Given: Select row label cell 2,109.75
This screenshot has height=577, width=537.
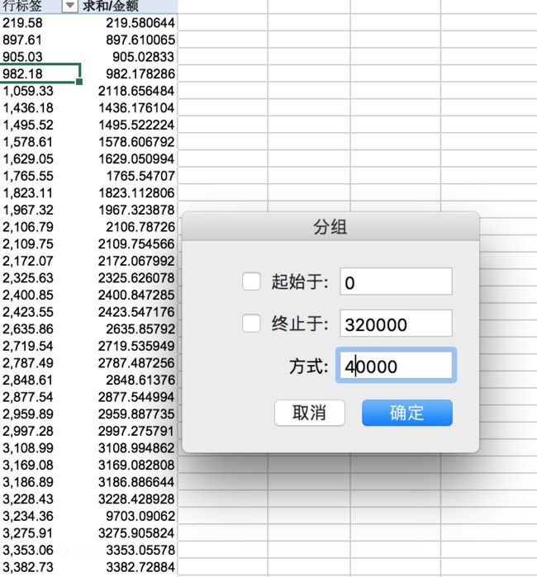Looking at the screenshot, I should [40, 244].
